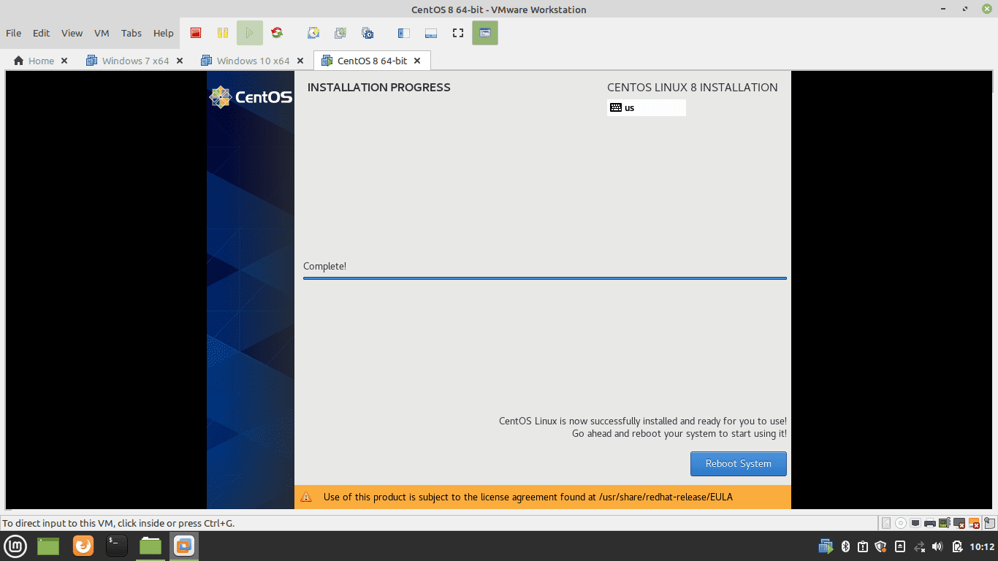Image resolution: width=998 pixels, height=561 pixels.
Task: Click the clipboard notification tray icon
Action: pyautogui.click(x=863, y=546)
